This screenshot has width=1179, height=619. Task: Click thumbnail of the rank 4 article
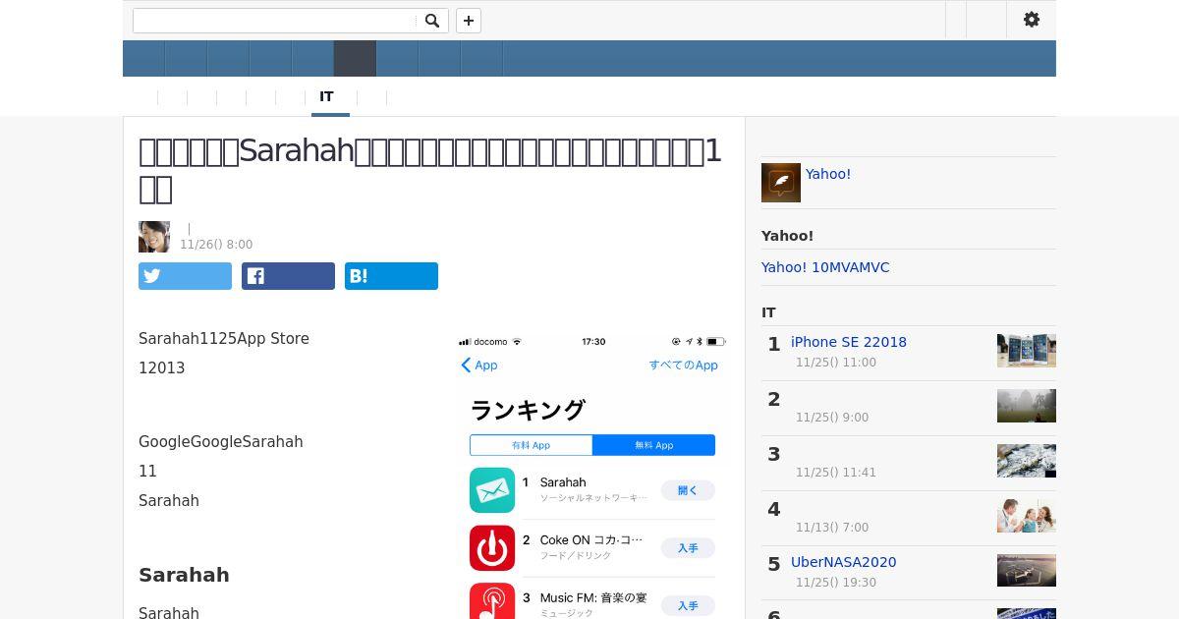click(x=1027, y=516)
